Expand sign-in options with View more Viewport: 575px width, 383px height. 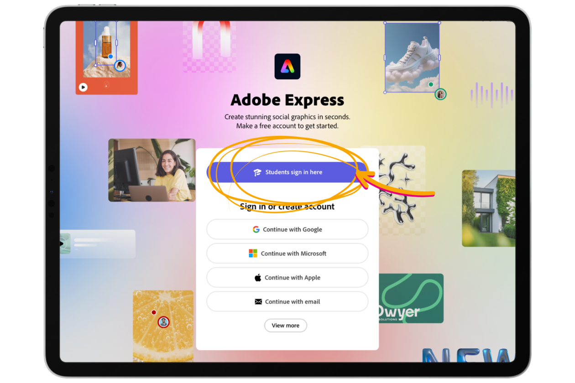[286, 326]
